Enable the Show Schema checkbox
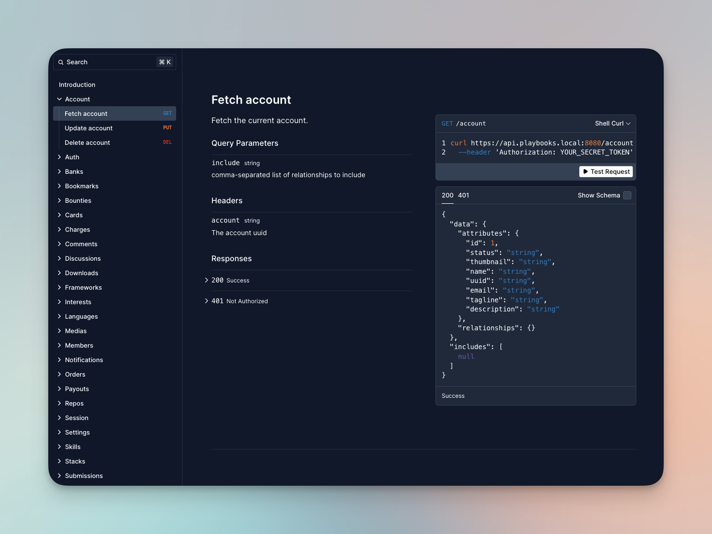Viewport: 712px width, 534px height. (x=627, y=195)
